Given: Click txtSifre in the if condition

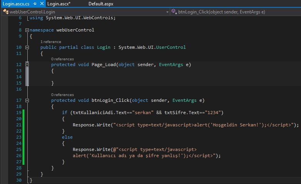Looking at the screenshot, I should click(x=175, y=113).
